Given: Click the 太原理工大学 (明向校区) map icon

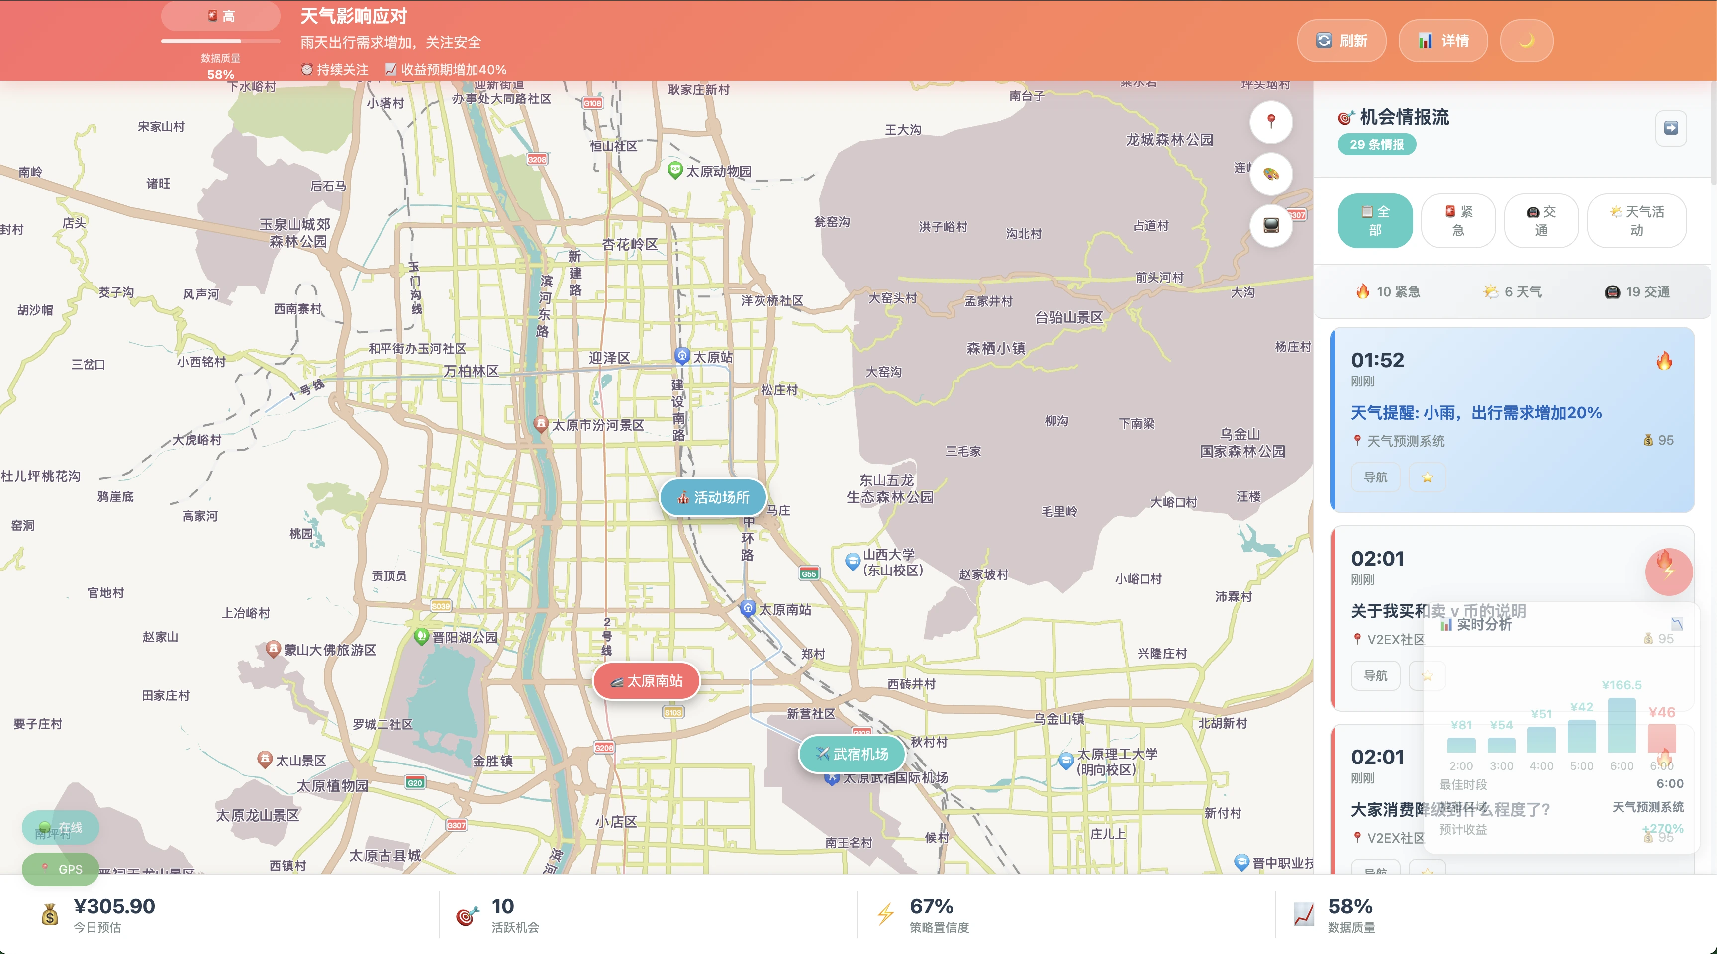Looking at the screenshot, I should (x=1066, y=760).
